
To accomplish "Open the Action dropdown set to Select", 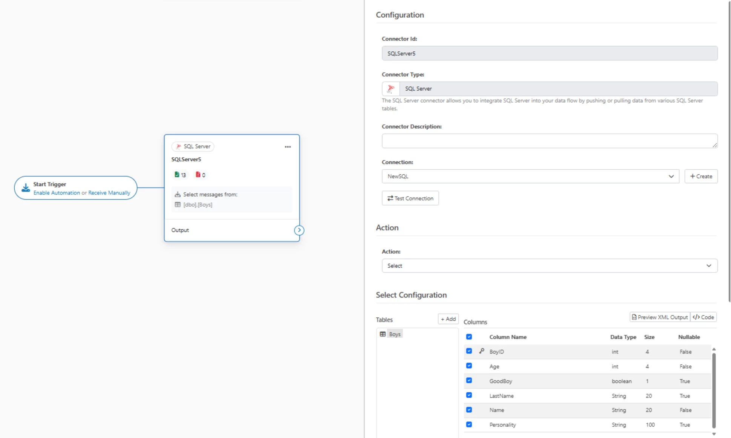I will click(x=549, y=266).
